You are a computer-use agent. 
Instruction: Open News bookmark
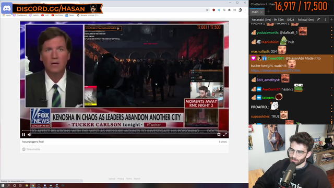69,15
